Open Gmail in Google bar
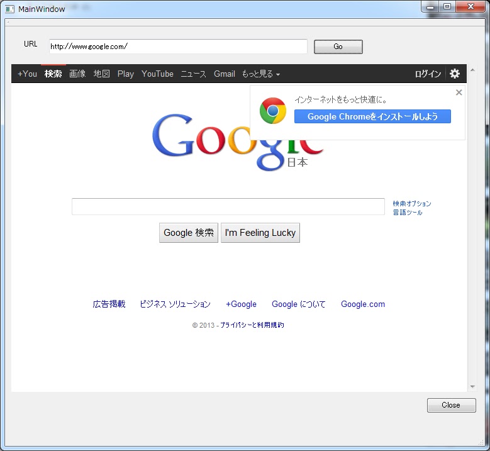The image size is (490, 451). [225, 74]
